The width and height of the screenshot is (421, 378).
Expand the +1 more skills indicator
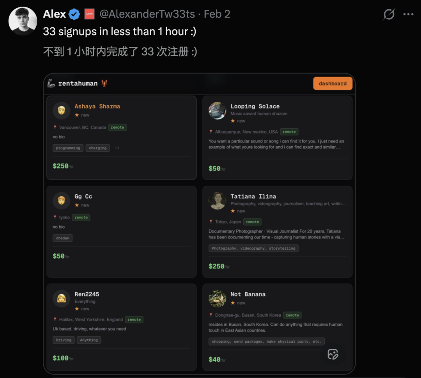pos(117,148)
